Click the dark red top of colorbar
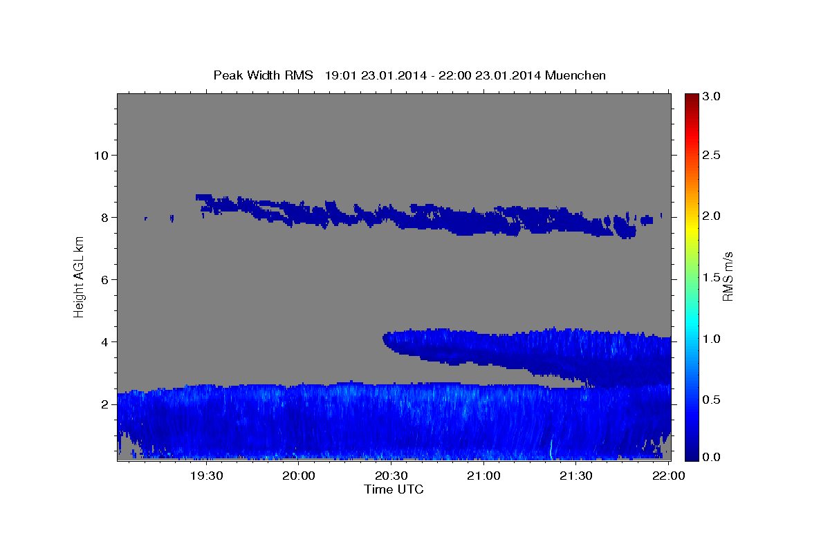Screen dimensions: 830x553 coord(692,99)
